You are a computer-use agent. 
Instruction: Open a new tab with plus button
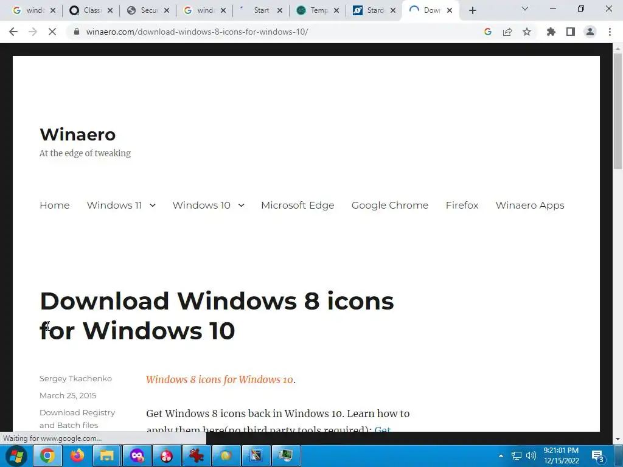[472, 11]
